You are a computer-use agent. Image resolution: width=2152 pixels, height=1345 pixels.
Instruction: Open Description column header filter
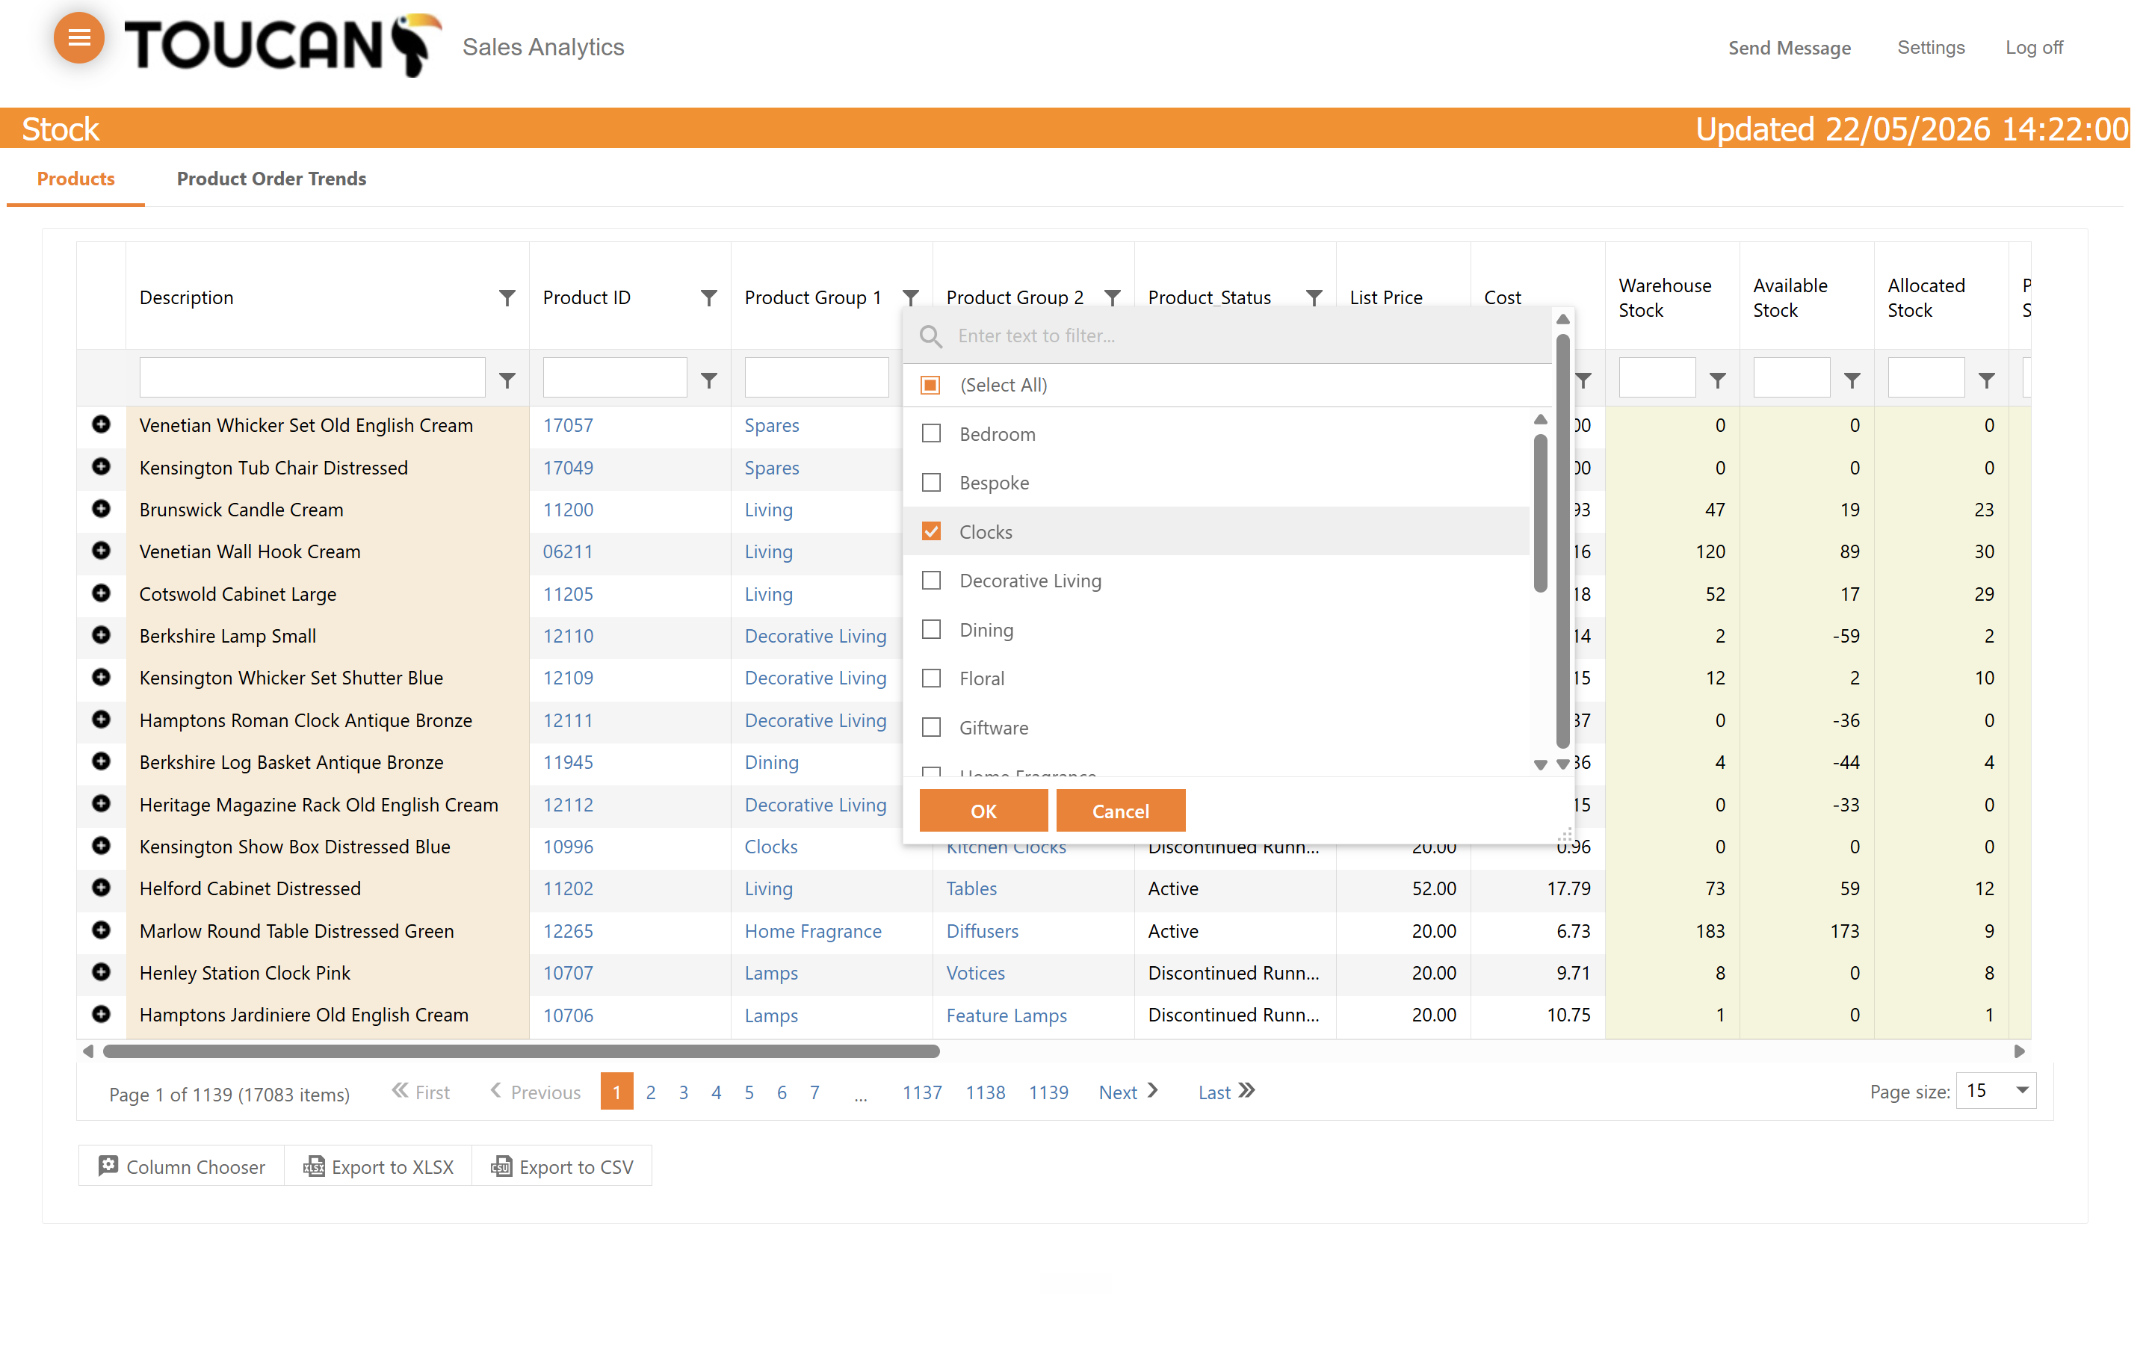(507, 297)
